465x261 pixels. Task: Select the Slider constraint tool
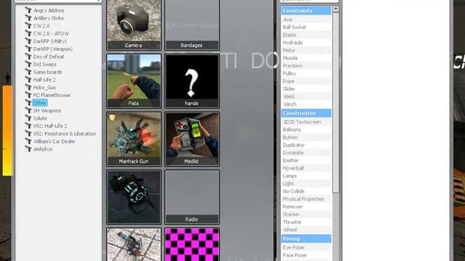[306, 88]
